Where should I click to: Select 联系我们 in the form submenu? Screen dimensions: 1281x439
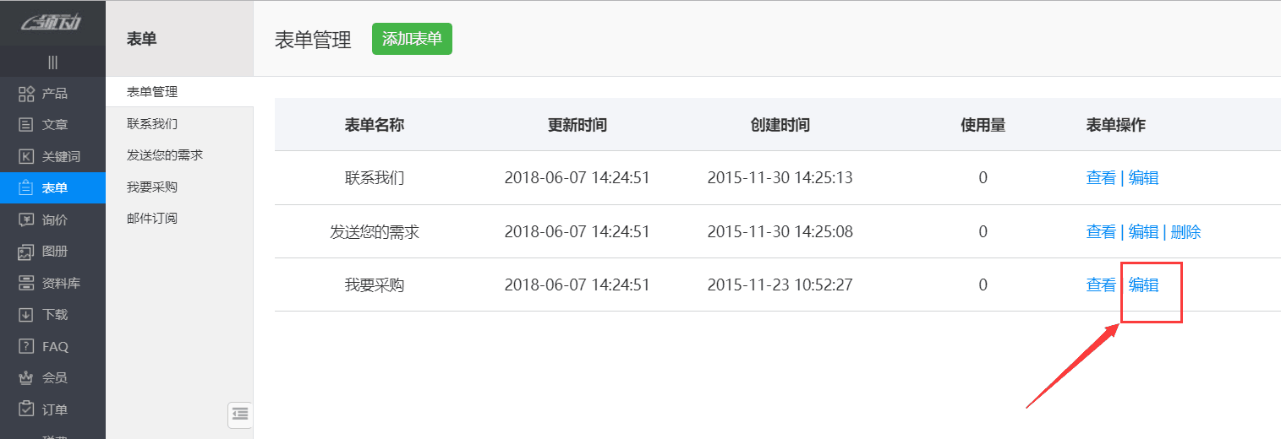point(152,124)
